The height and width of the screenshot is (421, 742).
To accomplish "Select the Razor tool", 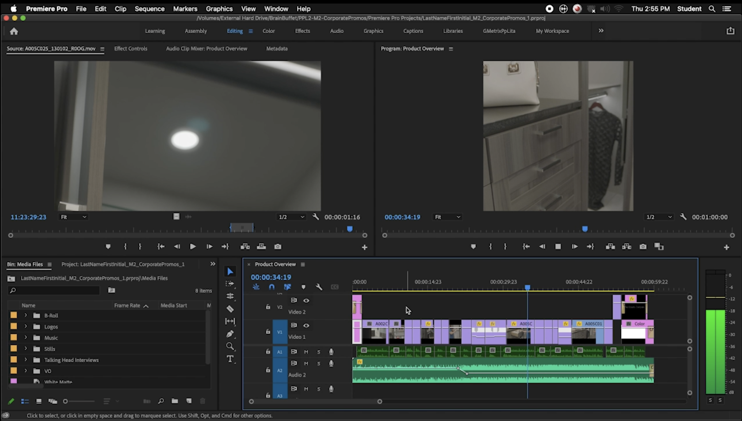I will click(x=230, y=309).
